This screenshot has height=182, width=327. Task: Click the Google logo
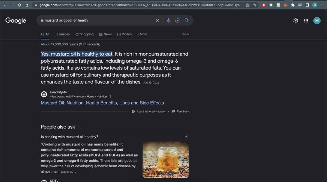tap(16, 20)
